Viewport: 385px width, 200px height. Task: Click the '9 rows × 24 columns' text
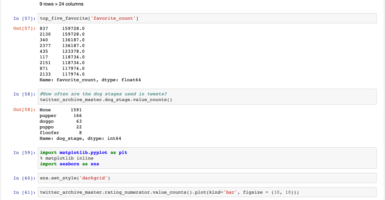pyautogui.click(x=61, y=4)
